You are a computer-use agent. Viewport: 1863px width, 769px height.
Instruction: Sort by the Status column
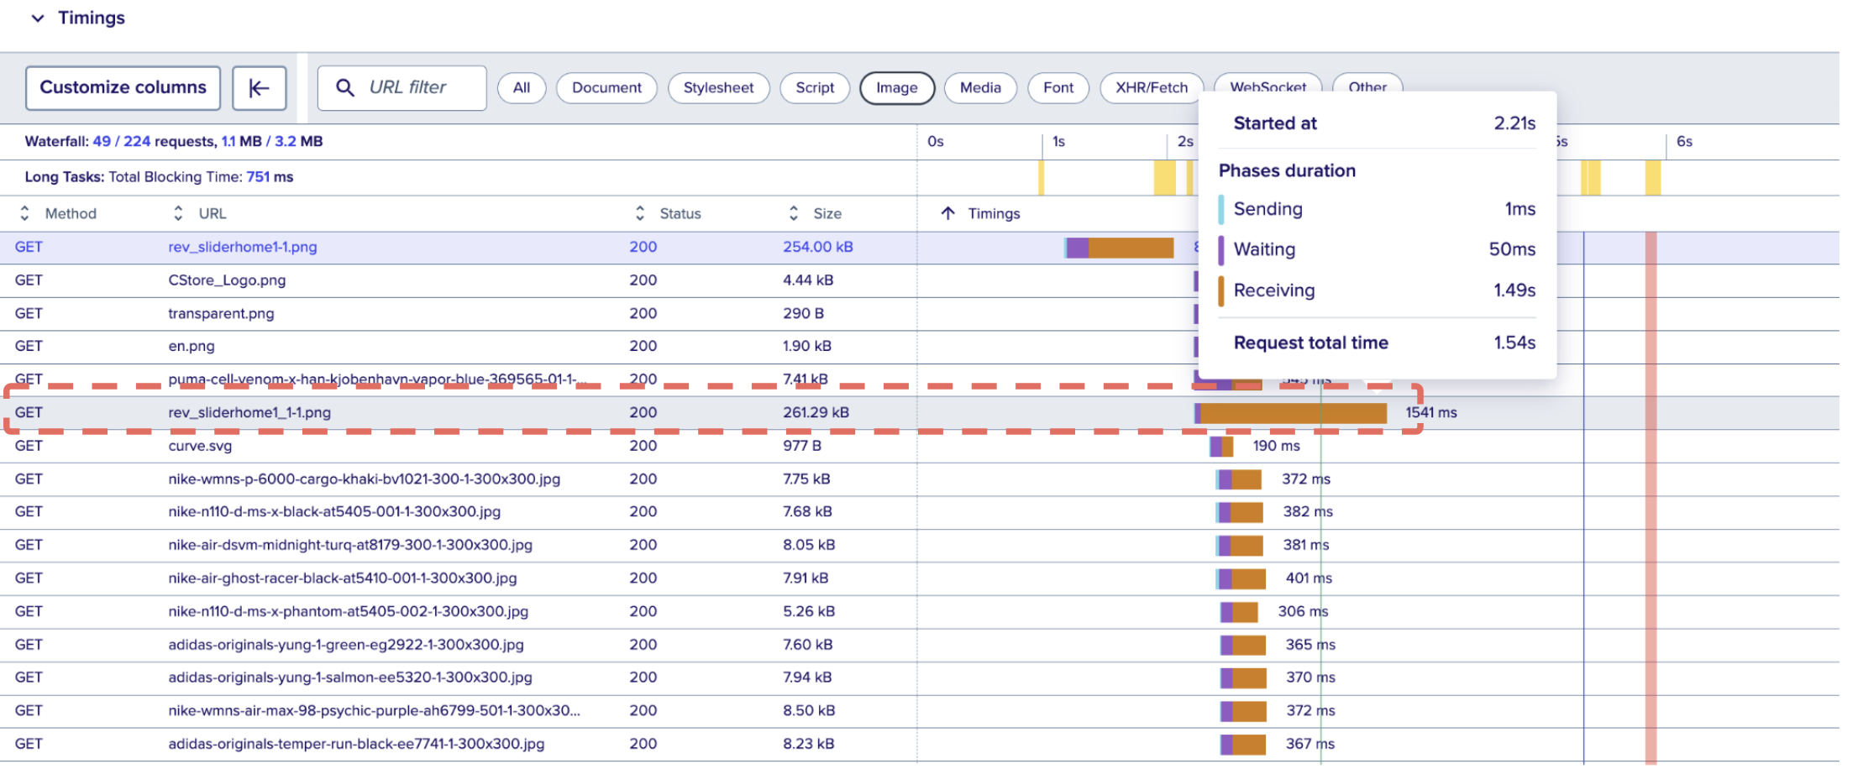[x=668, y=213]
